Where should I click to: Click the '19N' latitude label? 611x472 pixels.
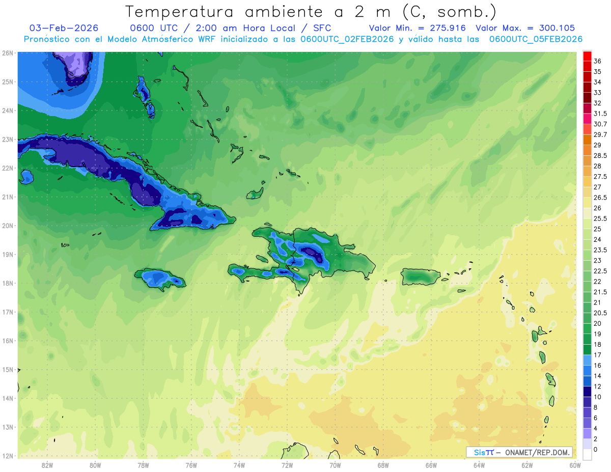(x=8, y=254)
